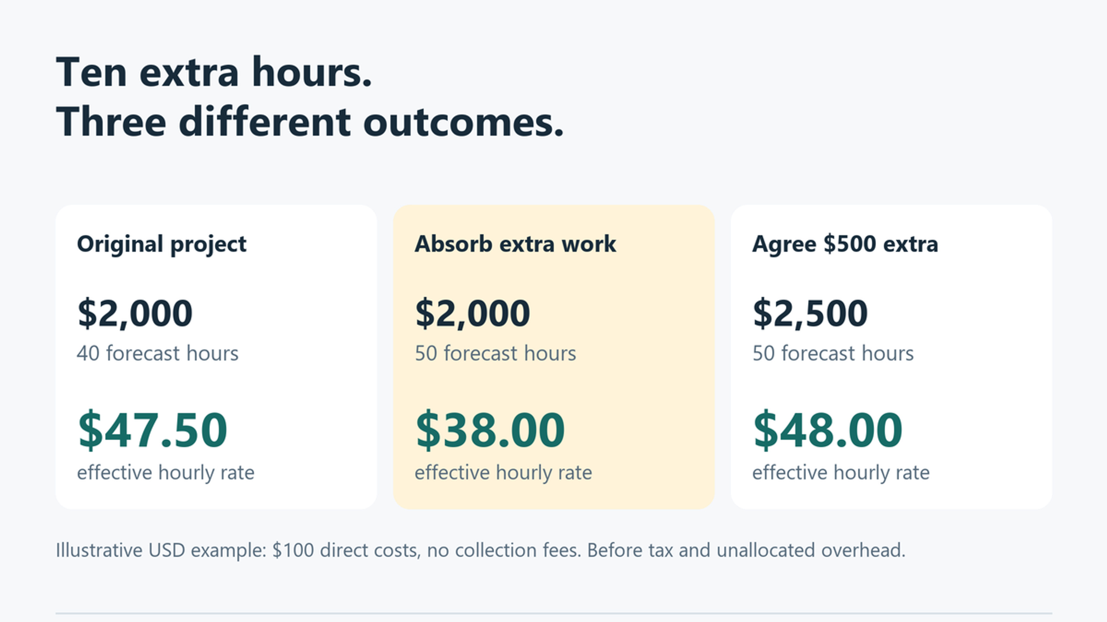
Task: Click the horizontal divider line at bottom
Action: tap(553, 613)
